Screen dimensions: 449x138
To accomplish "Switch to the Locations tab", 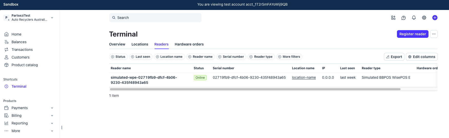I will coord(140,44).
